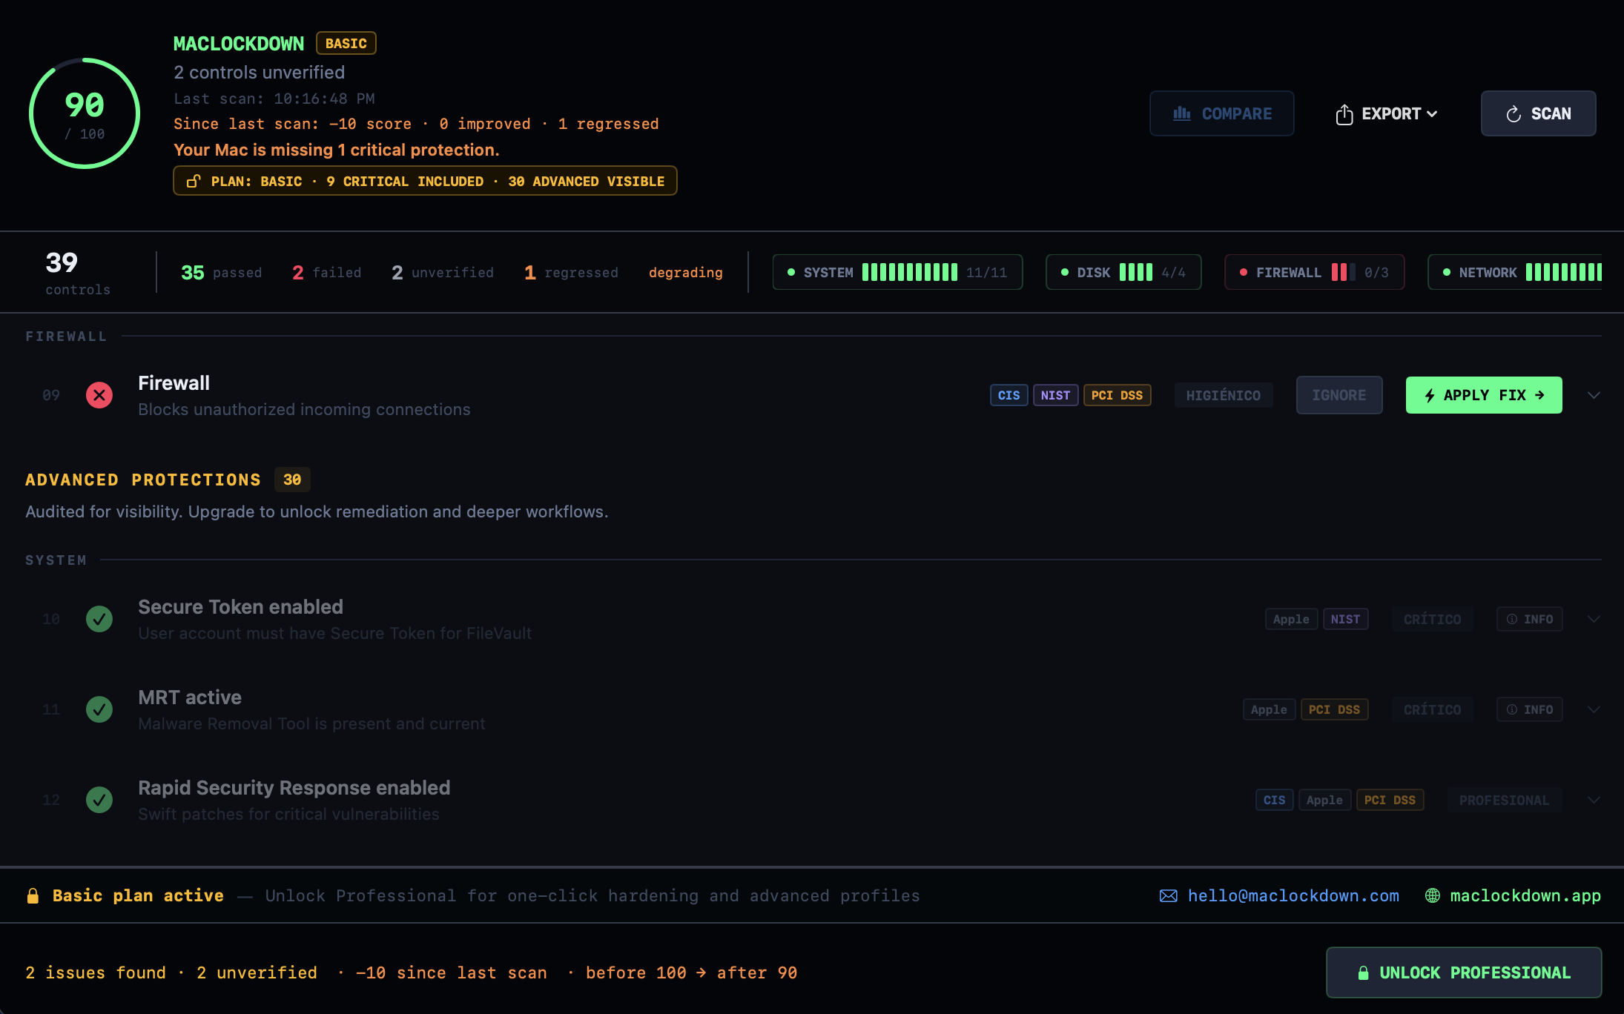Click the UNLOCK PROFESSIONAL button

(1463, 972)
